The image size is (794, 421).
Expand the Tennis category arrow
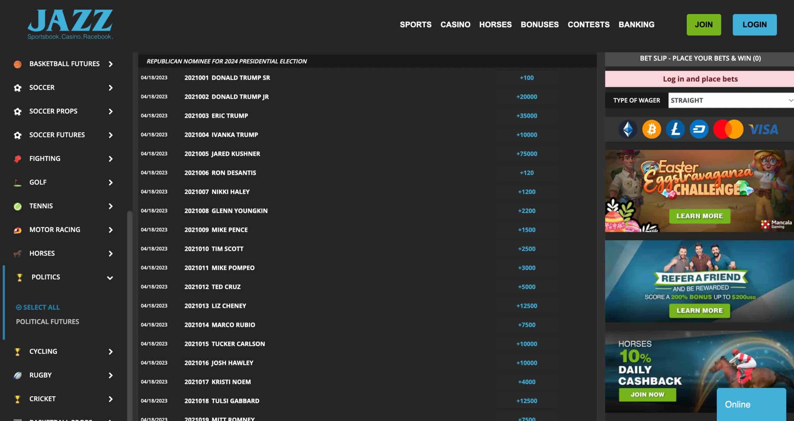111,206
